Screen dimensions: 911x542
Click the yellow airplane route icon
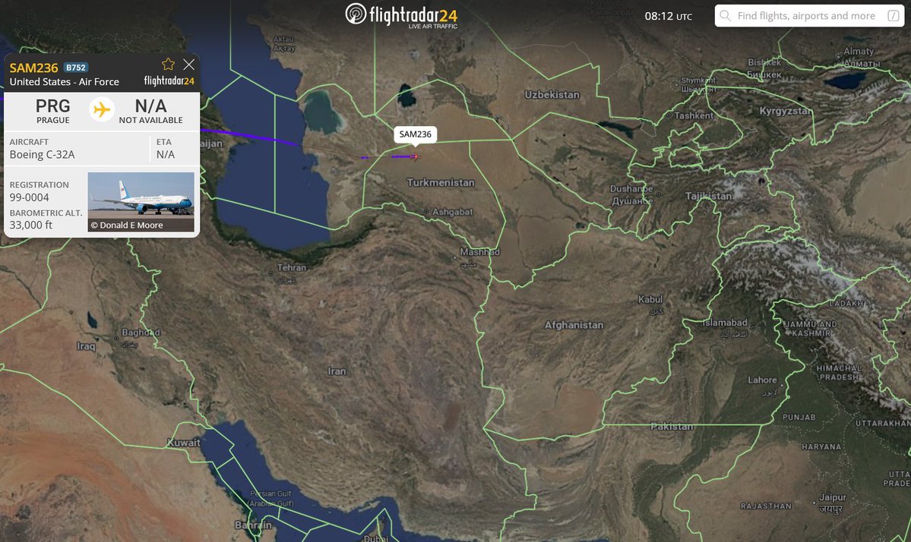coord(102,109)
